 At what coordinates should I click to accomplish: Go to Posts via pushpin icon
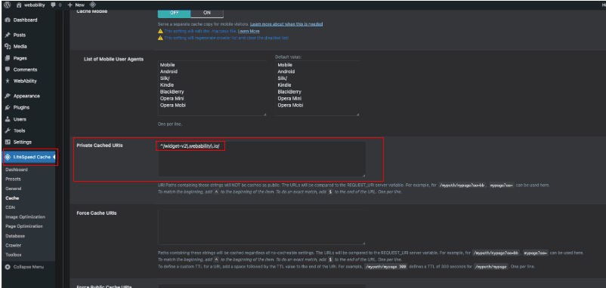coord(8,35)
